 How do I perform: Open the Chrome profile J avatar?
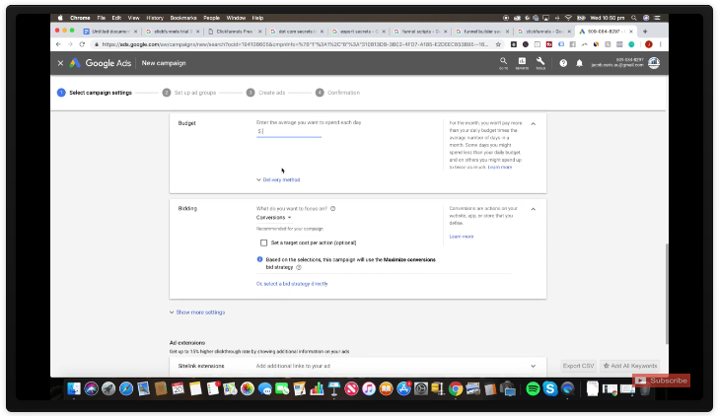(648, 44)
